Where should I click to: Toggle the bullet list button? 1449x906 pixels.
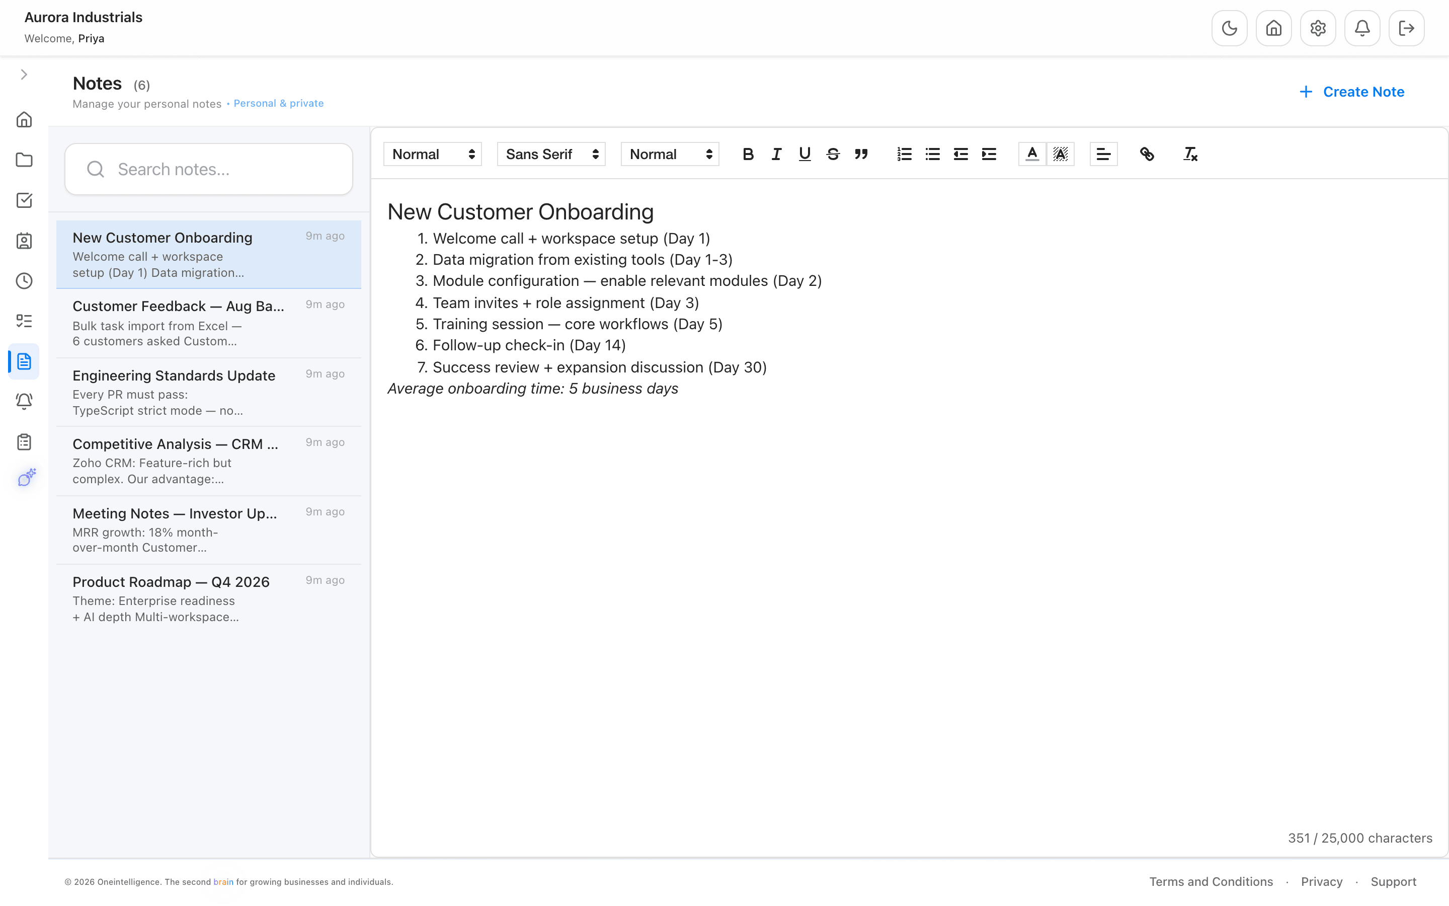click(x=932, y=154)
